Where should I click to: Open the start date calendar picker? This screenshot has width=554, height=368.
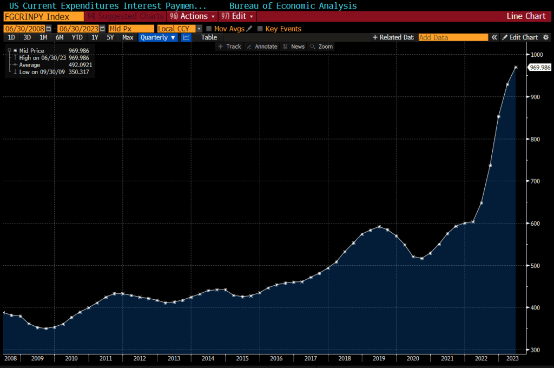click(x=49, y=28)
